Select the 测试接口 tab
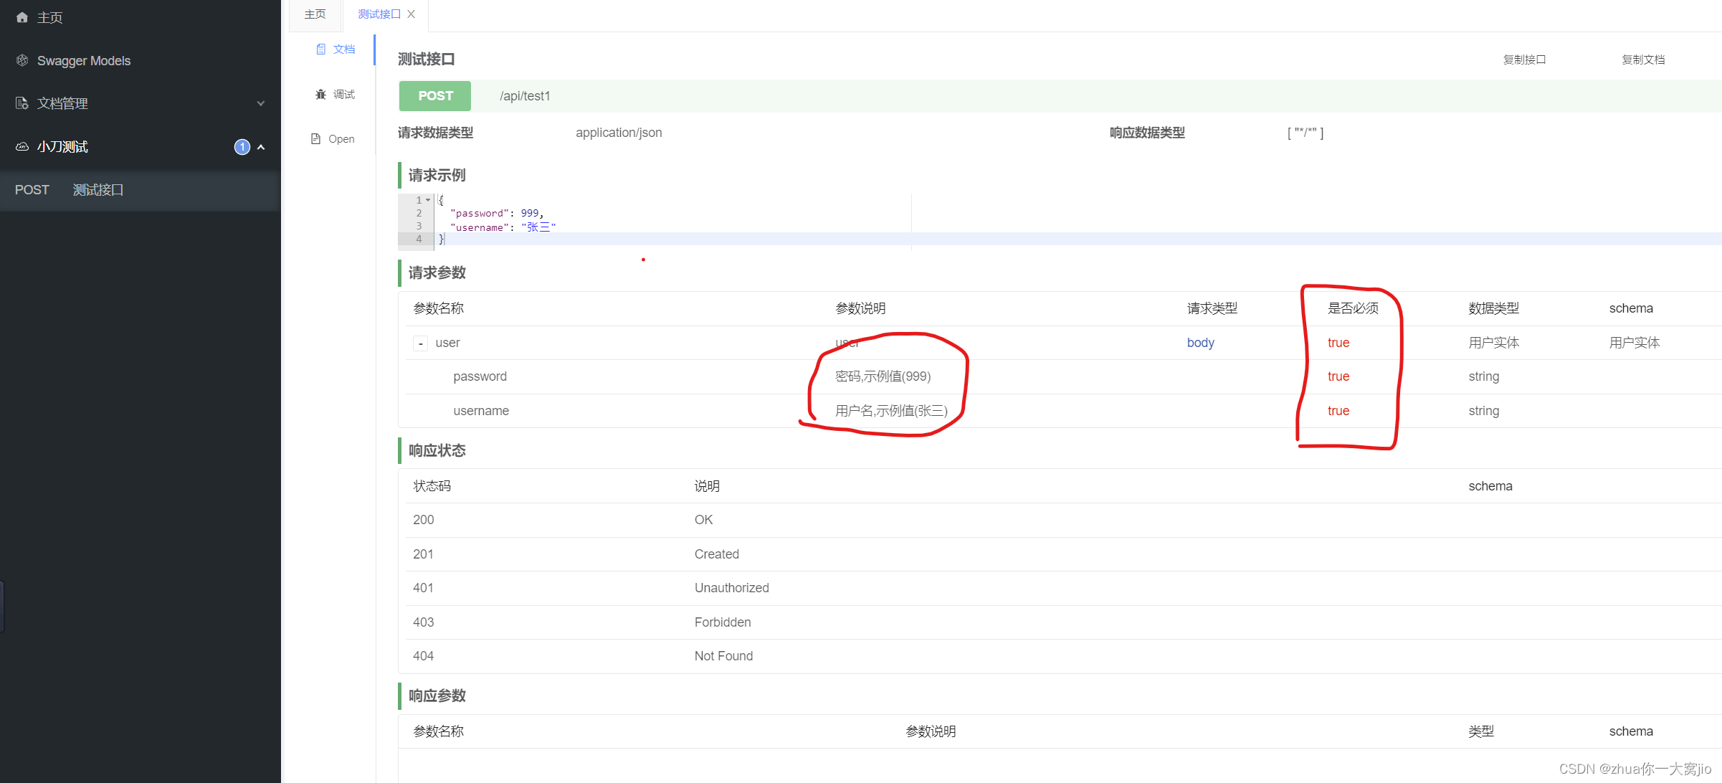 coord(378,14)
